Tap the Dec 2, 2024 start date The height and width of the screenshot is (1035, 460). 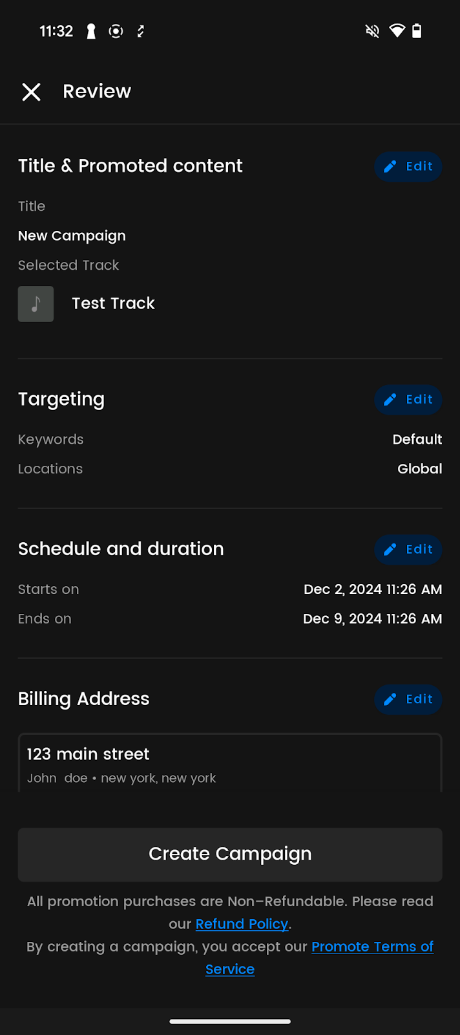click(x=373, y=589)
